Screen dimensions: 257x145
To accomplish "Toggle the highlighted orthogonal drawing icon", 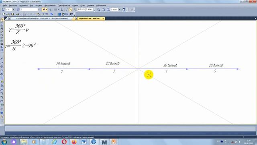I will coord(71,10).
